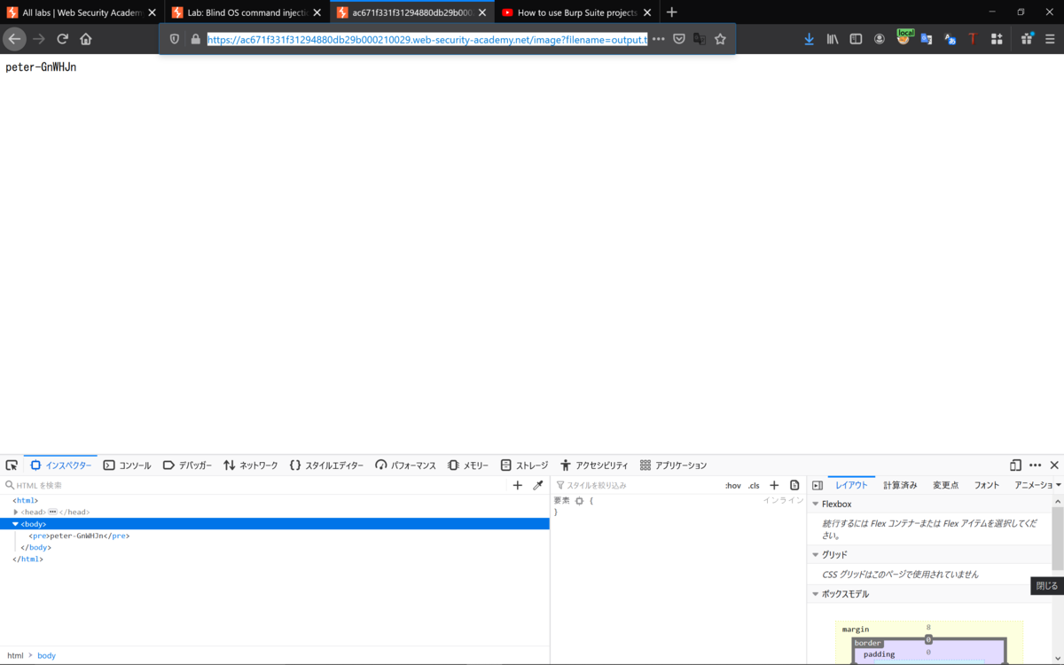Open the ネットワーク devtools tab
The image size is (1064, 665).
point(251,465)
